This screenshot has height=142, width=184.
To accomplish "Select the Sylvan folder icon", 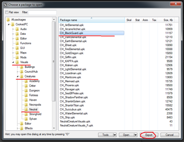I will point(26,119).
